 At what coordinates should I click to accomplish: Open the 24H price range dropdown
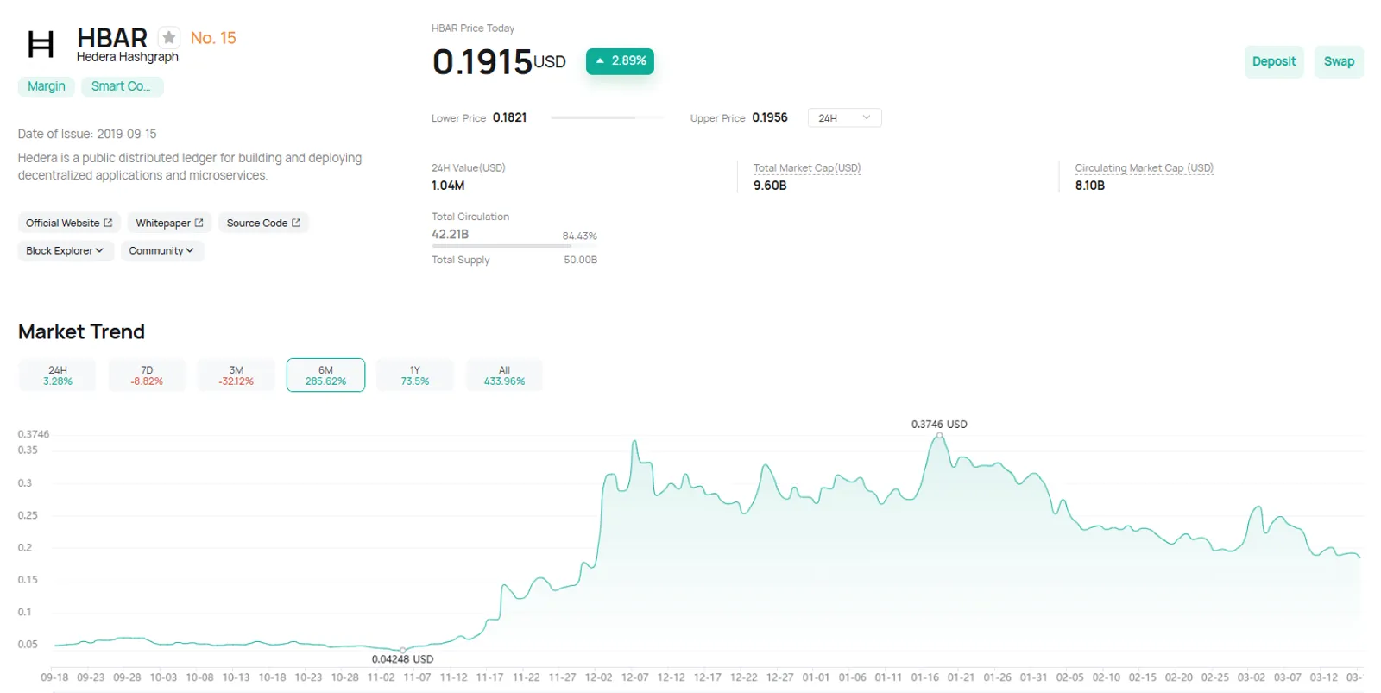[844, 117]
